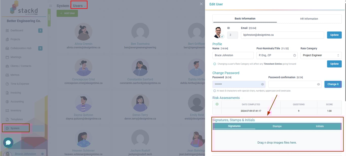
Task: Click the Post-Nominals/Title input field
Action: [277, 55]
